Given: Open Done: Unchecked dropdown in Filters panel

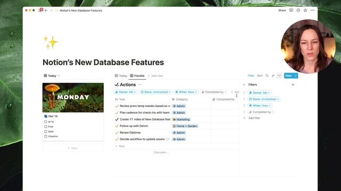Looking at the screenshot, I should (x=264, y=99).
